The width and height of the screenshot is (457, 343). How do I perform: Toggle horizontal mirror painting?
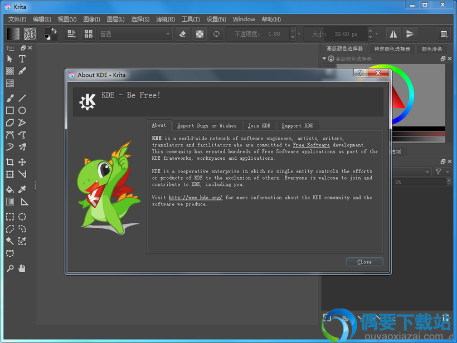[393, 34]
